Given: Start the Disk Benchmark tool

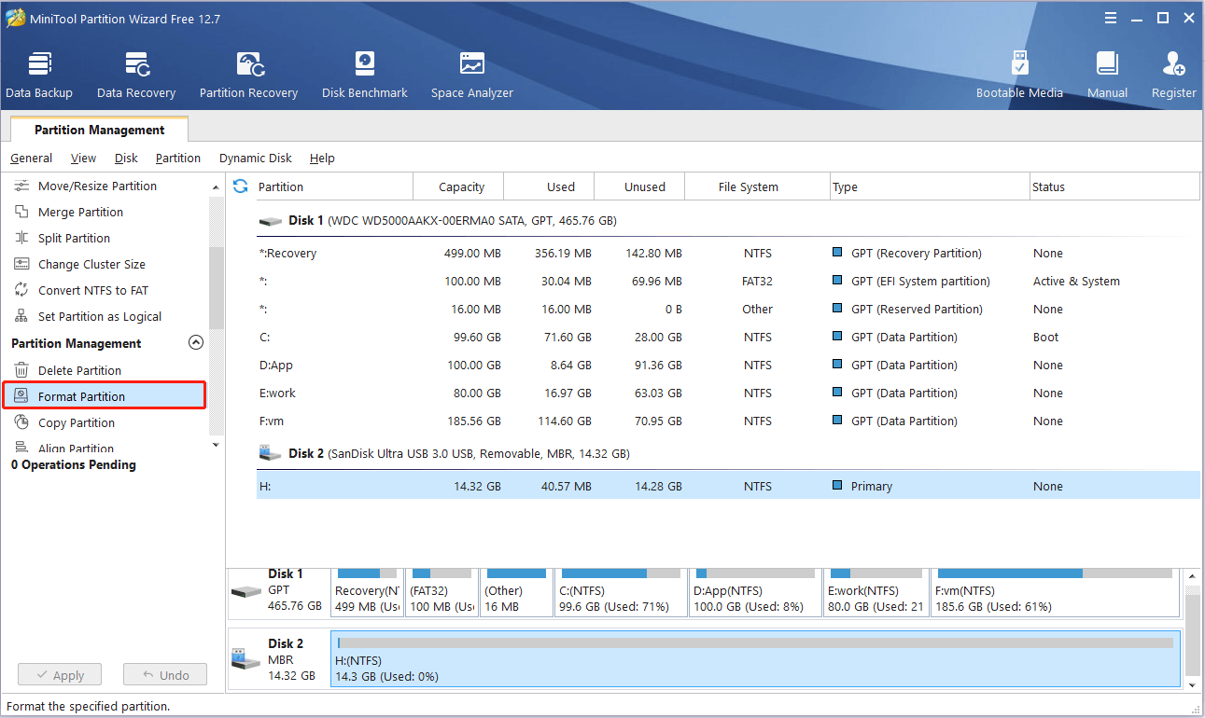Looking at the screenshot, I should tap(365, 75).
